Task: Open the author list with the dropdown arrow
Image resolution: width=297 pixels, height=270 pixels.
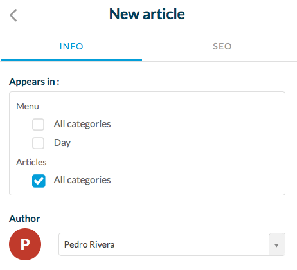Action: pyautogui.click(x=277, y=244)
